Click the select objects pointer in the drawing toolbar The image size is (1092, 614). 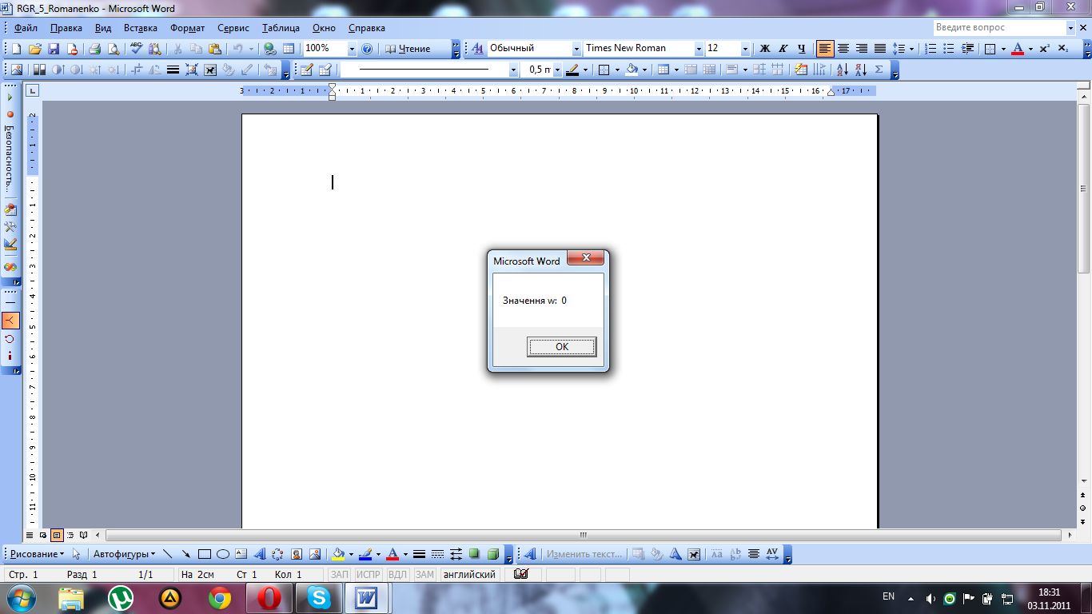coord(77,554)
